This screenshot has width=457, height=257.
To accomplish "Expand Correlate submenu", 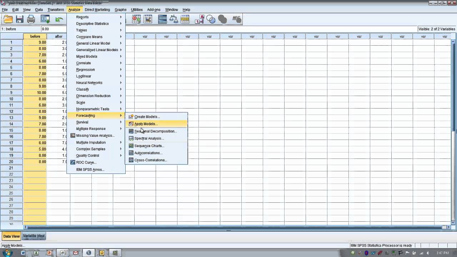I will point(96,63).
